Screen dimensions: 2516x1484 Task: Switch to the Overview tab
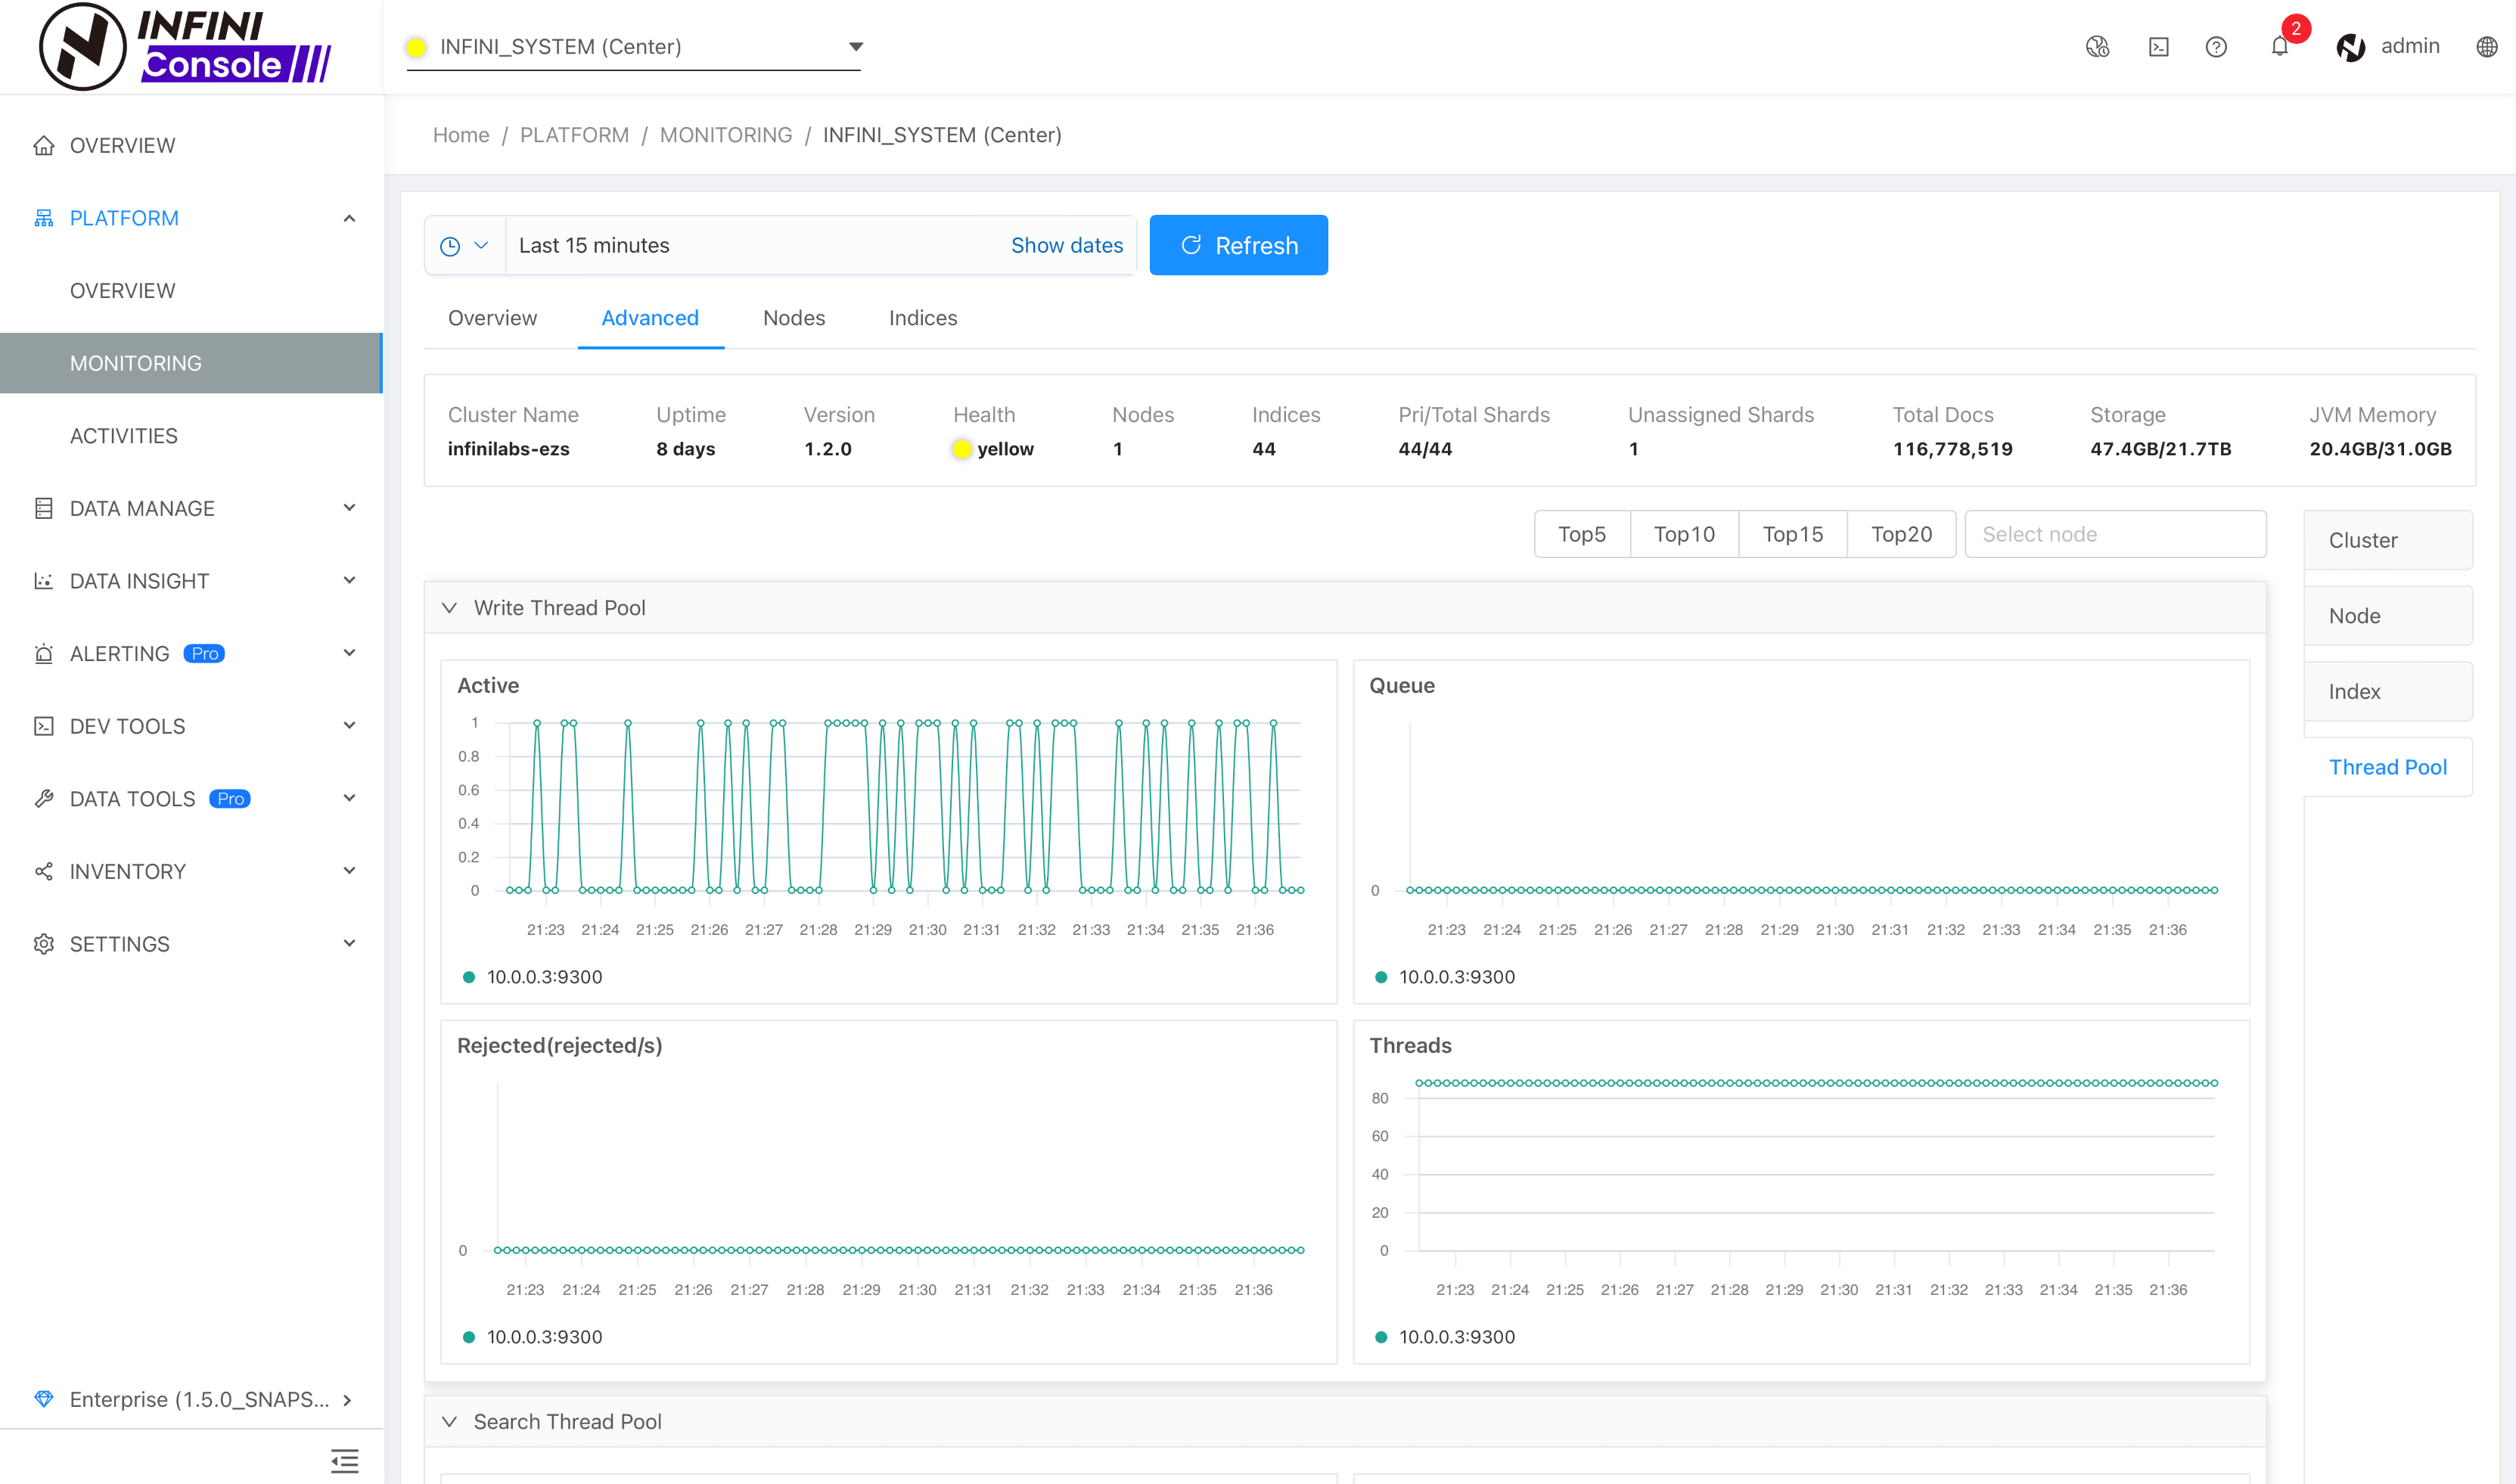(x=492, y=318)
